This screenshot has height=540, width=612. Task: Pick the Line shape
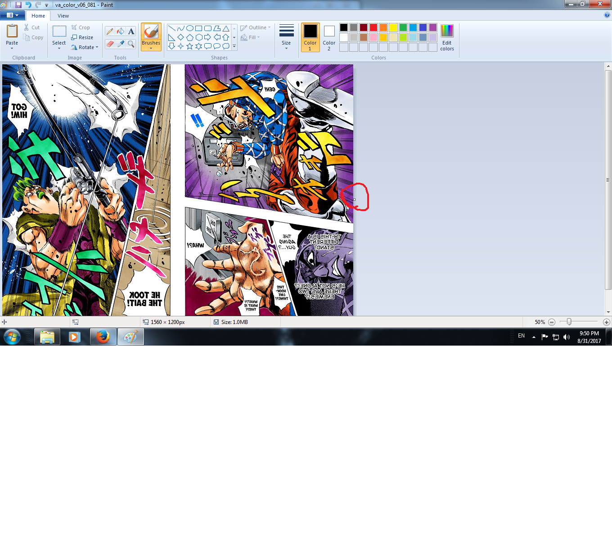pyautogui.click(x=171, y=28)
